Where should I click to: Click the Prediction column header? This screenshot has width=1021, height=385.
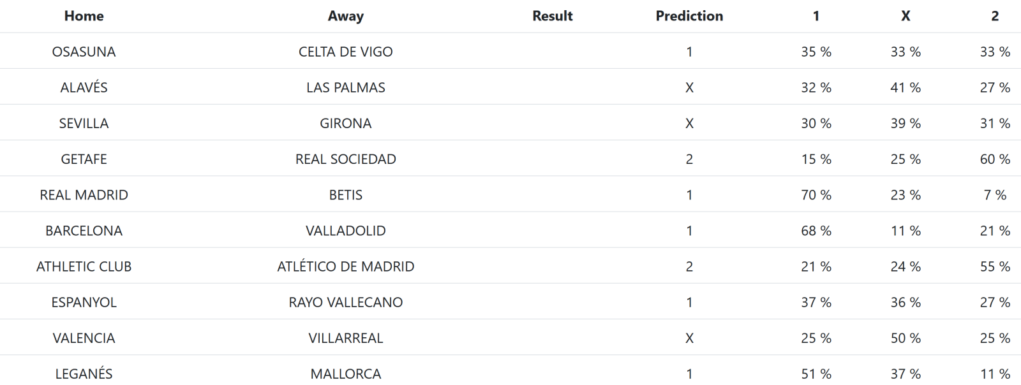pyautogui.click(x=689, y=16)
